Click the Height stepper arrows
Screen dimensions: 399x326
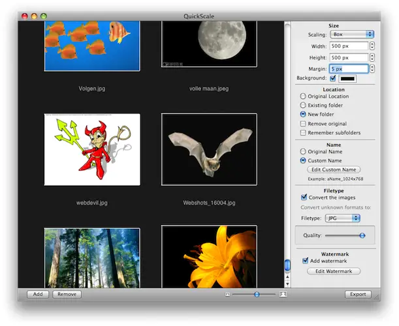(372, 57)
